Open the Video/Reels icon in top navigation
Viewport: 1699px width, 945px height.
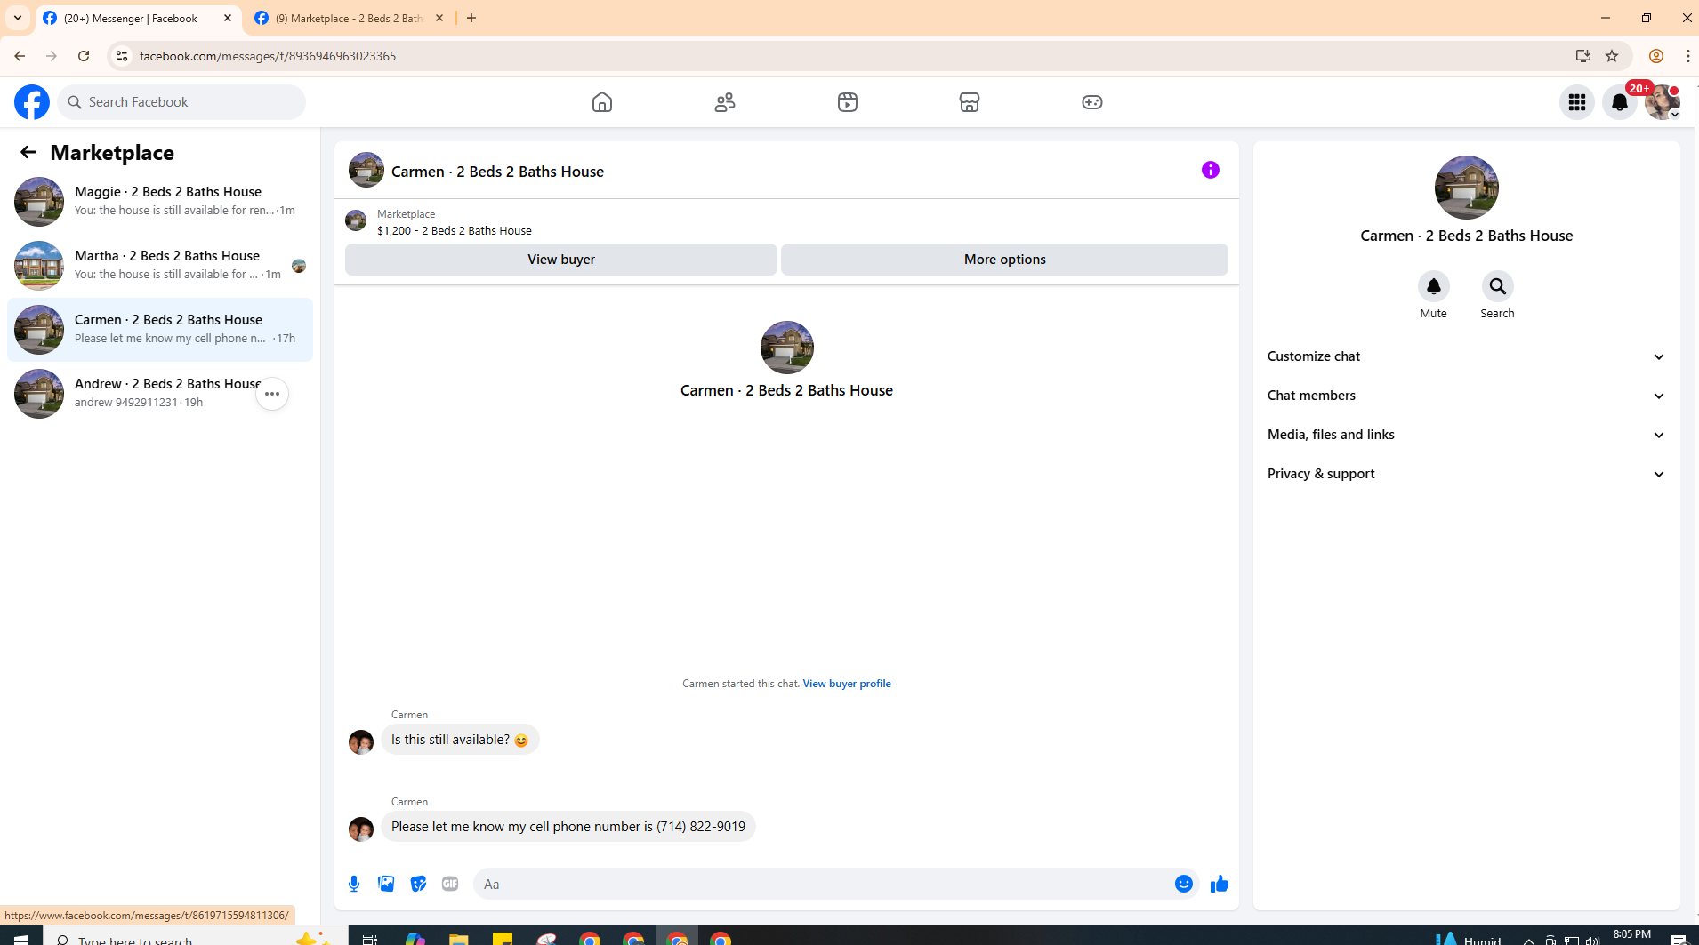[x=848, y=102]
